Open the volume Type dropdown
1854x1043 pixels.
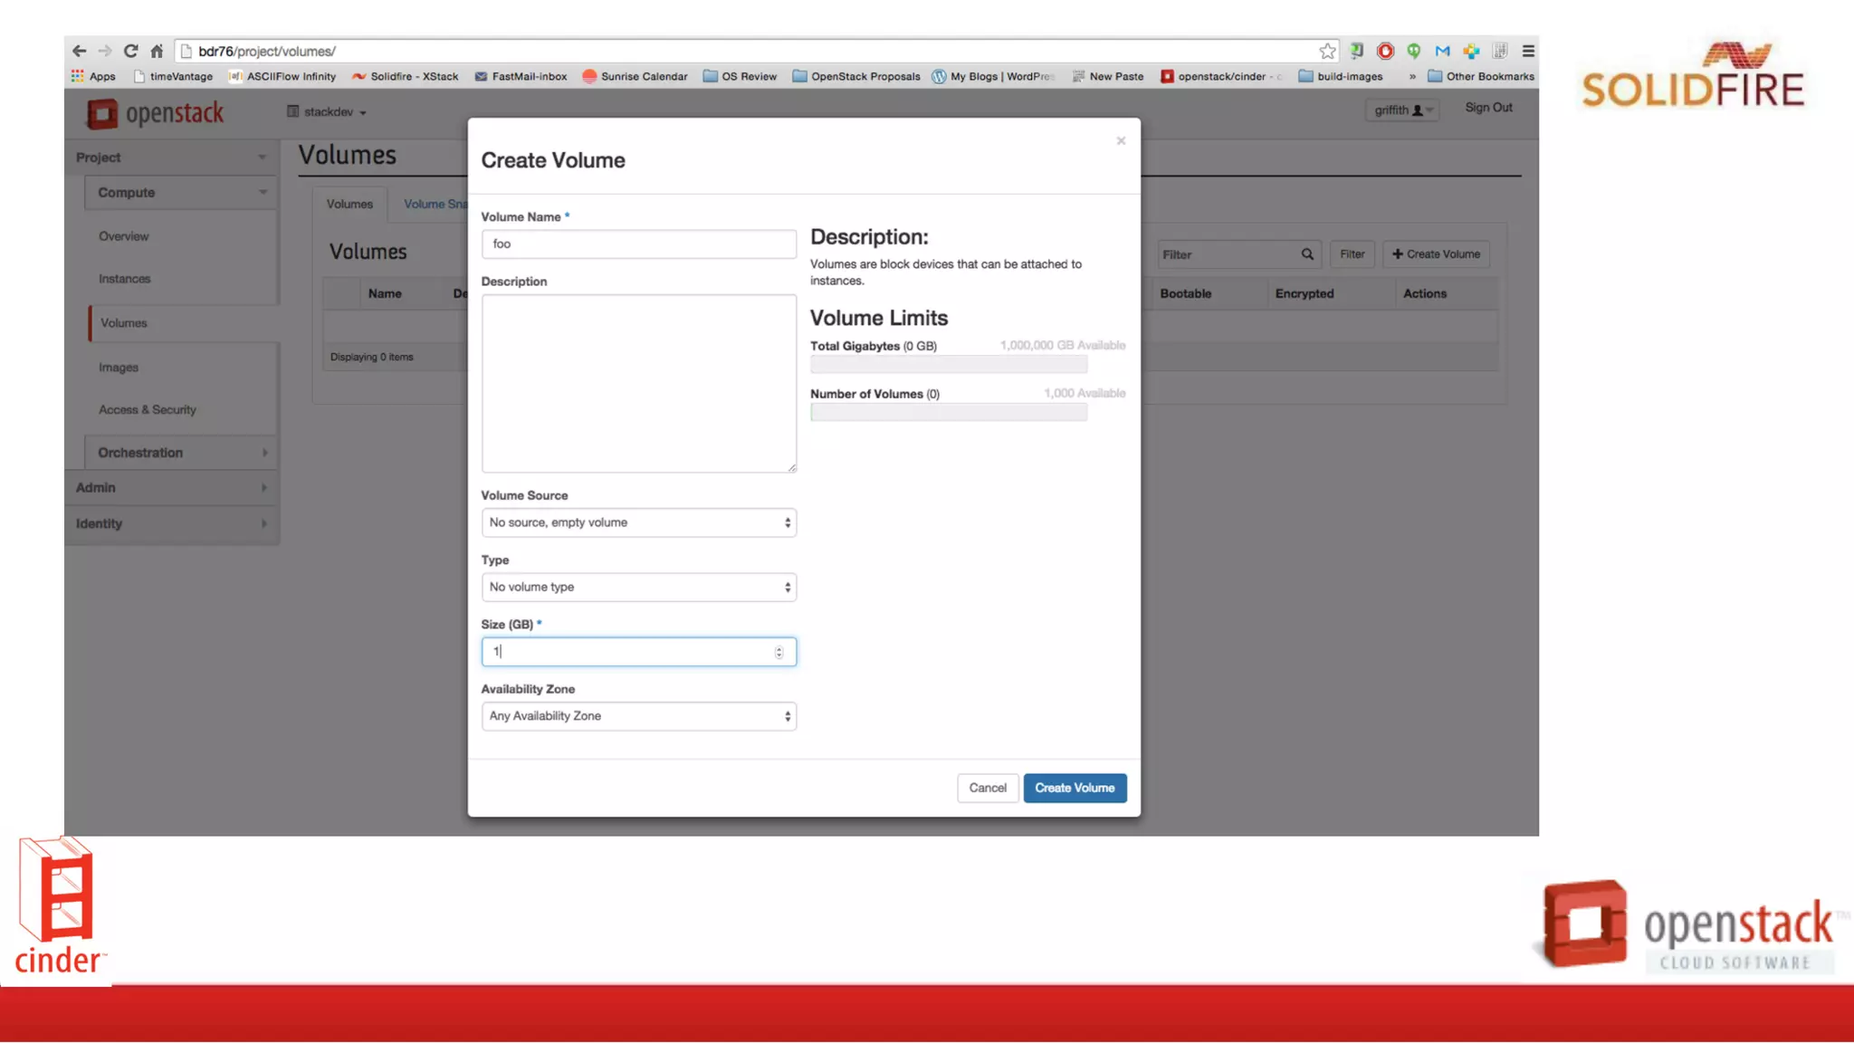[x=638, y=587]
